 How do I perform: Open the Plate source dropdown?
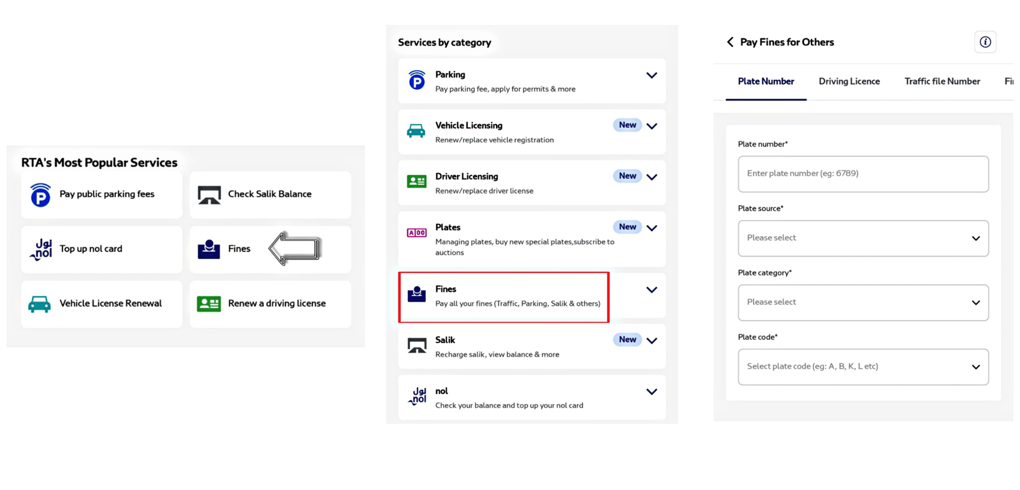pyautogui.click(x=863, y=239)
